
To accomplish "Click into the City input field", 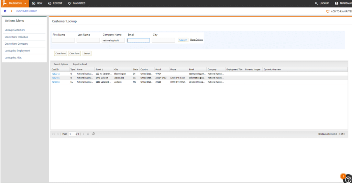I will click(x=163, y=40).
